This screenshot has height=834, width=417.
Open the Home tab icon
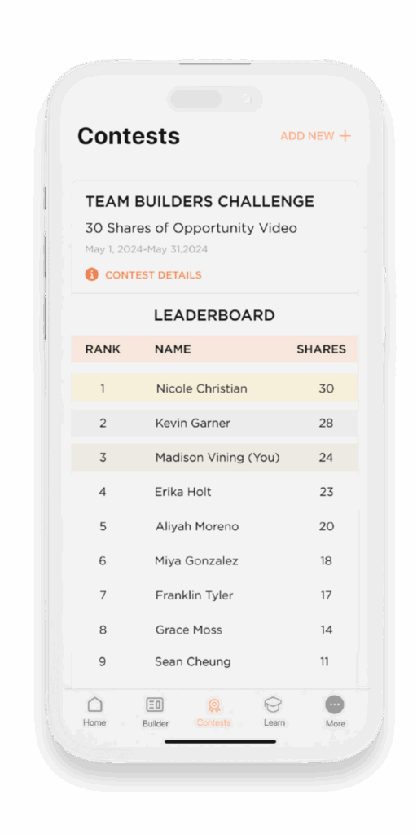coord(94,705)
